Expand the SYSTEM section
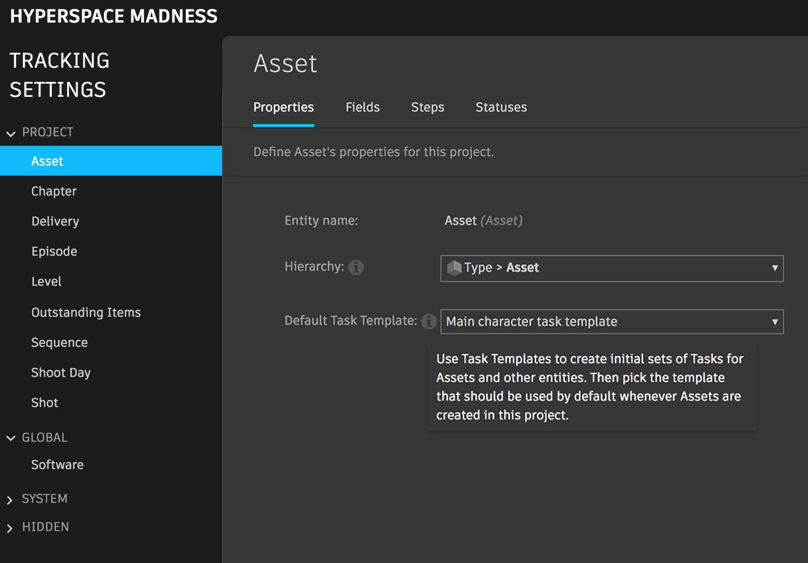Screen dimensions: 808x563 9,500
